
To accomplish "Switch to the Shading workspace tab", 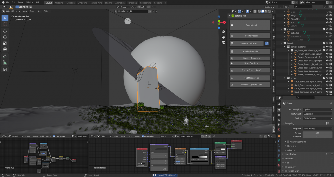I will [109, 3].
